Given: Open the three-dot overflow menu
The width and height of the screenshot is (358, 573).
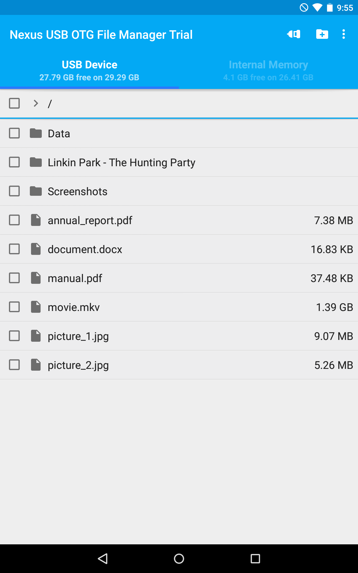Looking at the screenshot, I should click(x=344, y=34).
